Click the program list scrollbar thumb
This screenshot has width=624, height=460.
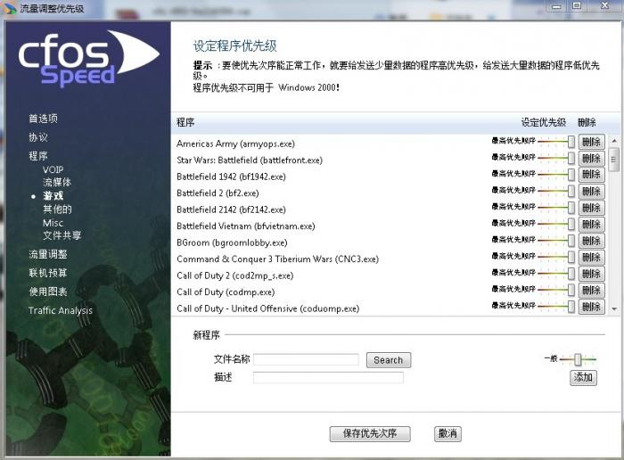pos(614,160)
